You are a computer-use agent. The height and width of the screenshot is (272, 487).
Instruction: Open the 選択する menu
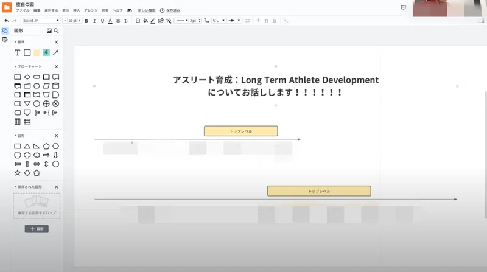tap(51, 10)
